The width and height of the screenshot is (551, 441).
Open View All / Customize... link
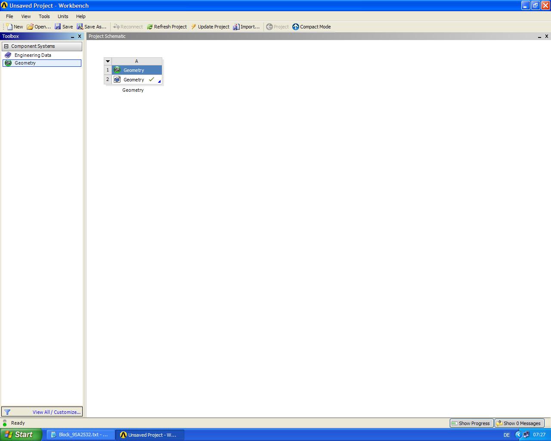(56, 412)
